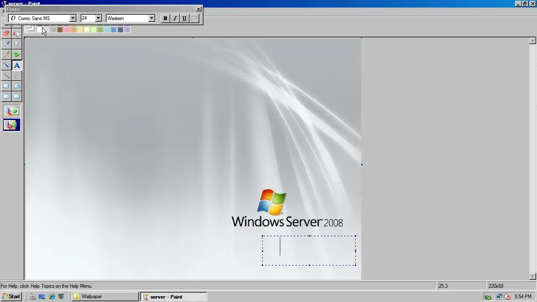Open the Western script dropdown arrow
The image size is (537, 302).
(x=152, y=18)
